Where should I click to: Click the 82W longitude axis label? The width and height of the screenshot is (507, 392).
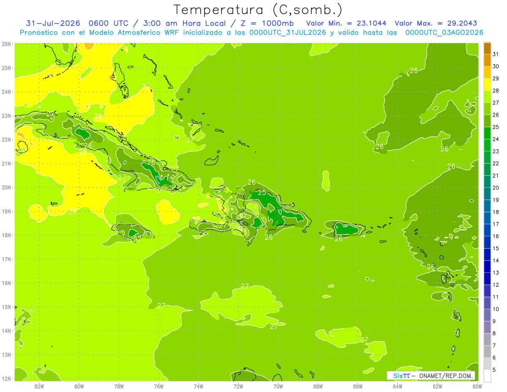click(x=39, y=386)
